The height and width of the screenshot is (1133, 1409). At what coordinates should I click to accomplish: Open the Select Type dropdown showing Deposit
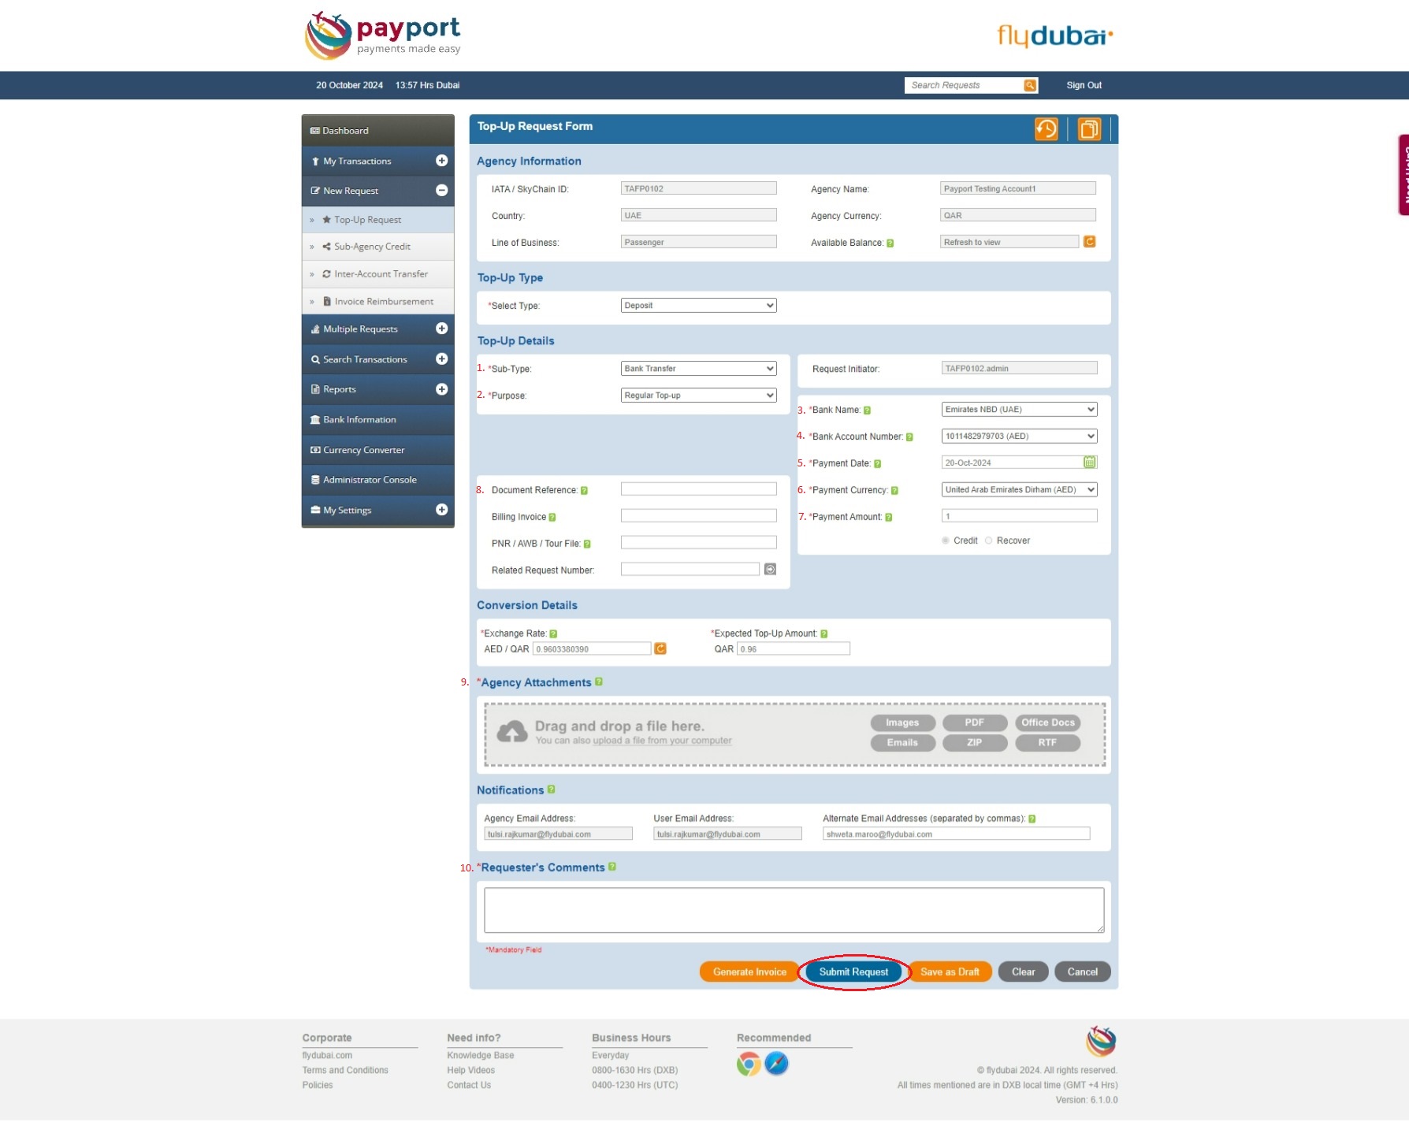click(698, 306)
